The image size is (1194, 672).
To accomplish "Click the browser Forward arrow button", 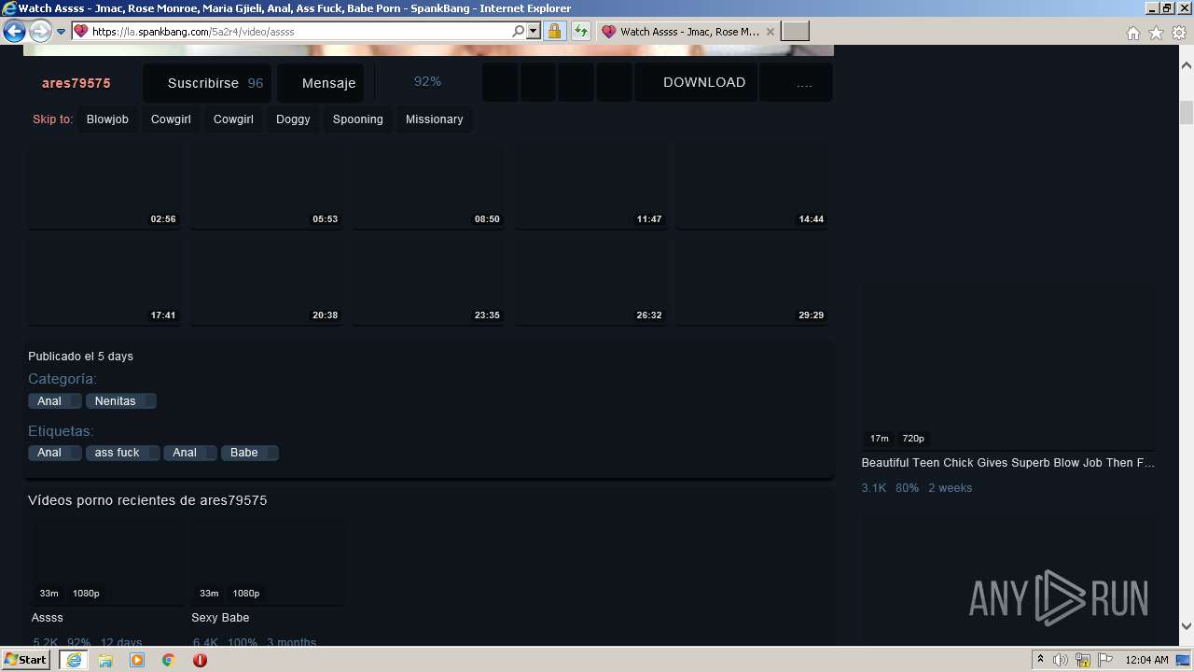I will pos(40,32).
